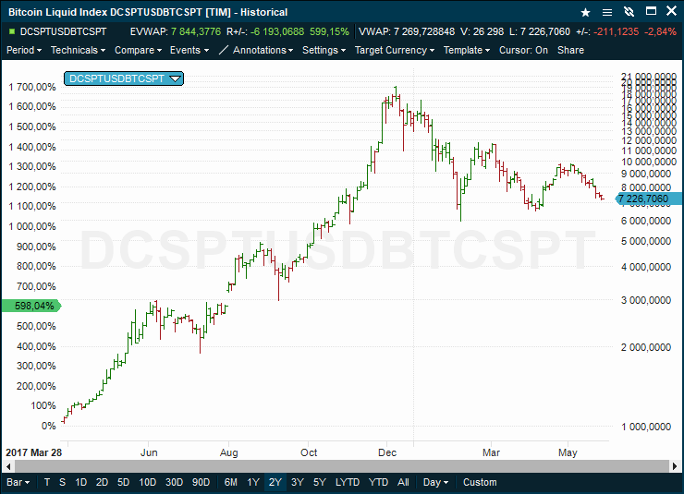Open the Target Currency dropdown
Viewport: 684px width, 494px height.
pos(395,50)
